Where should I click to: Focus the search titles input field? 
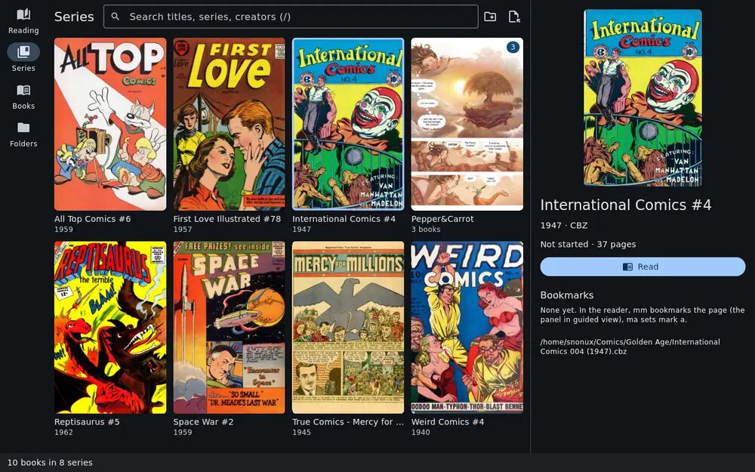(291, 17)
